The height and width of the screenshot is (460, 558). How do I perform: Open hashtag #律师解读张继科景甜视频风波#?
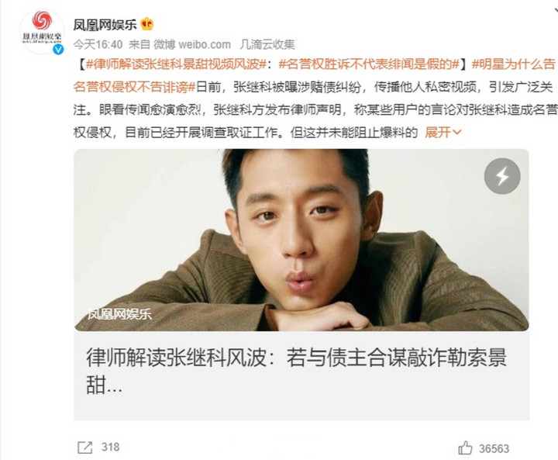(x=176, y=64)
